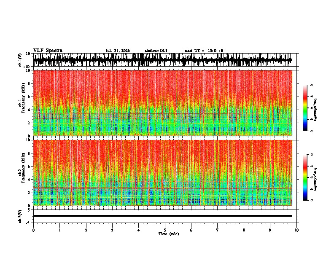
Task: Click the ch.1 frequency axis "8" tick label
Action: coord(30,83)
